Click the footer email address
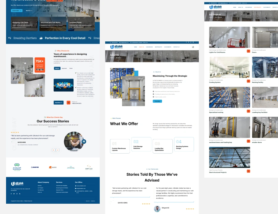 [x=81, y=189]
